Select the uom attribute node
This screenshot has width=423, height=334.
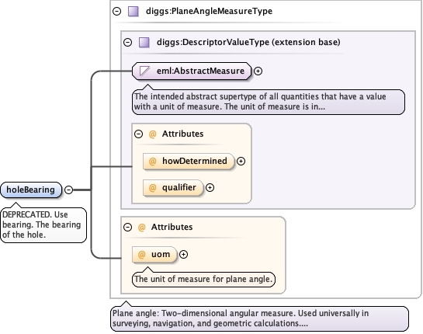tap(154, 254)
